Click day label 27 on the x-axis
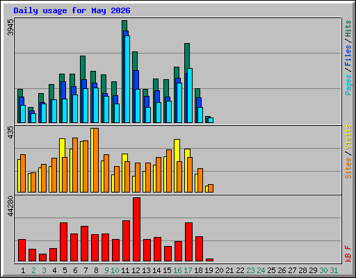This screenshot has height=278, width=356. click(x=292, y=270)
